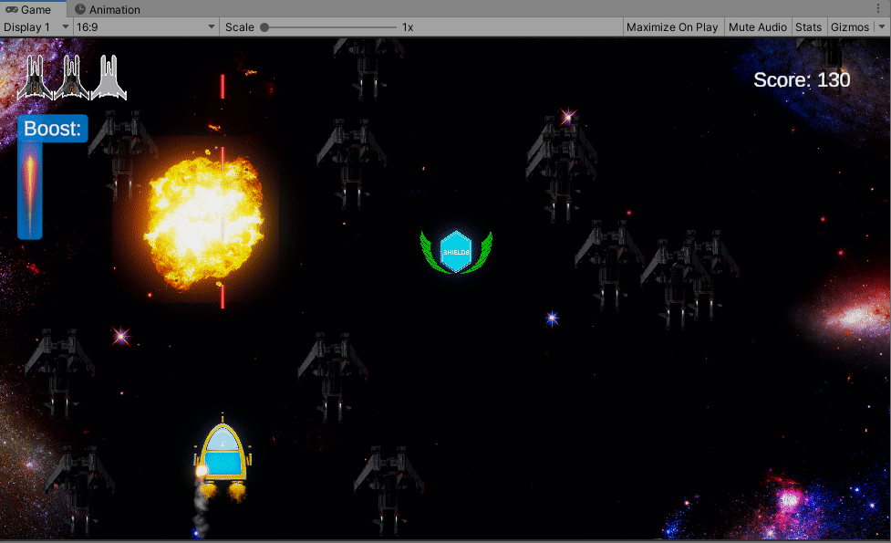Toggle Gizmos in Game view
The width and height of the screenshot is (891, 543).
coord(850,26)
